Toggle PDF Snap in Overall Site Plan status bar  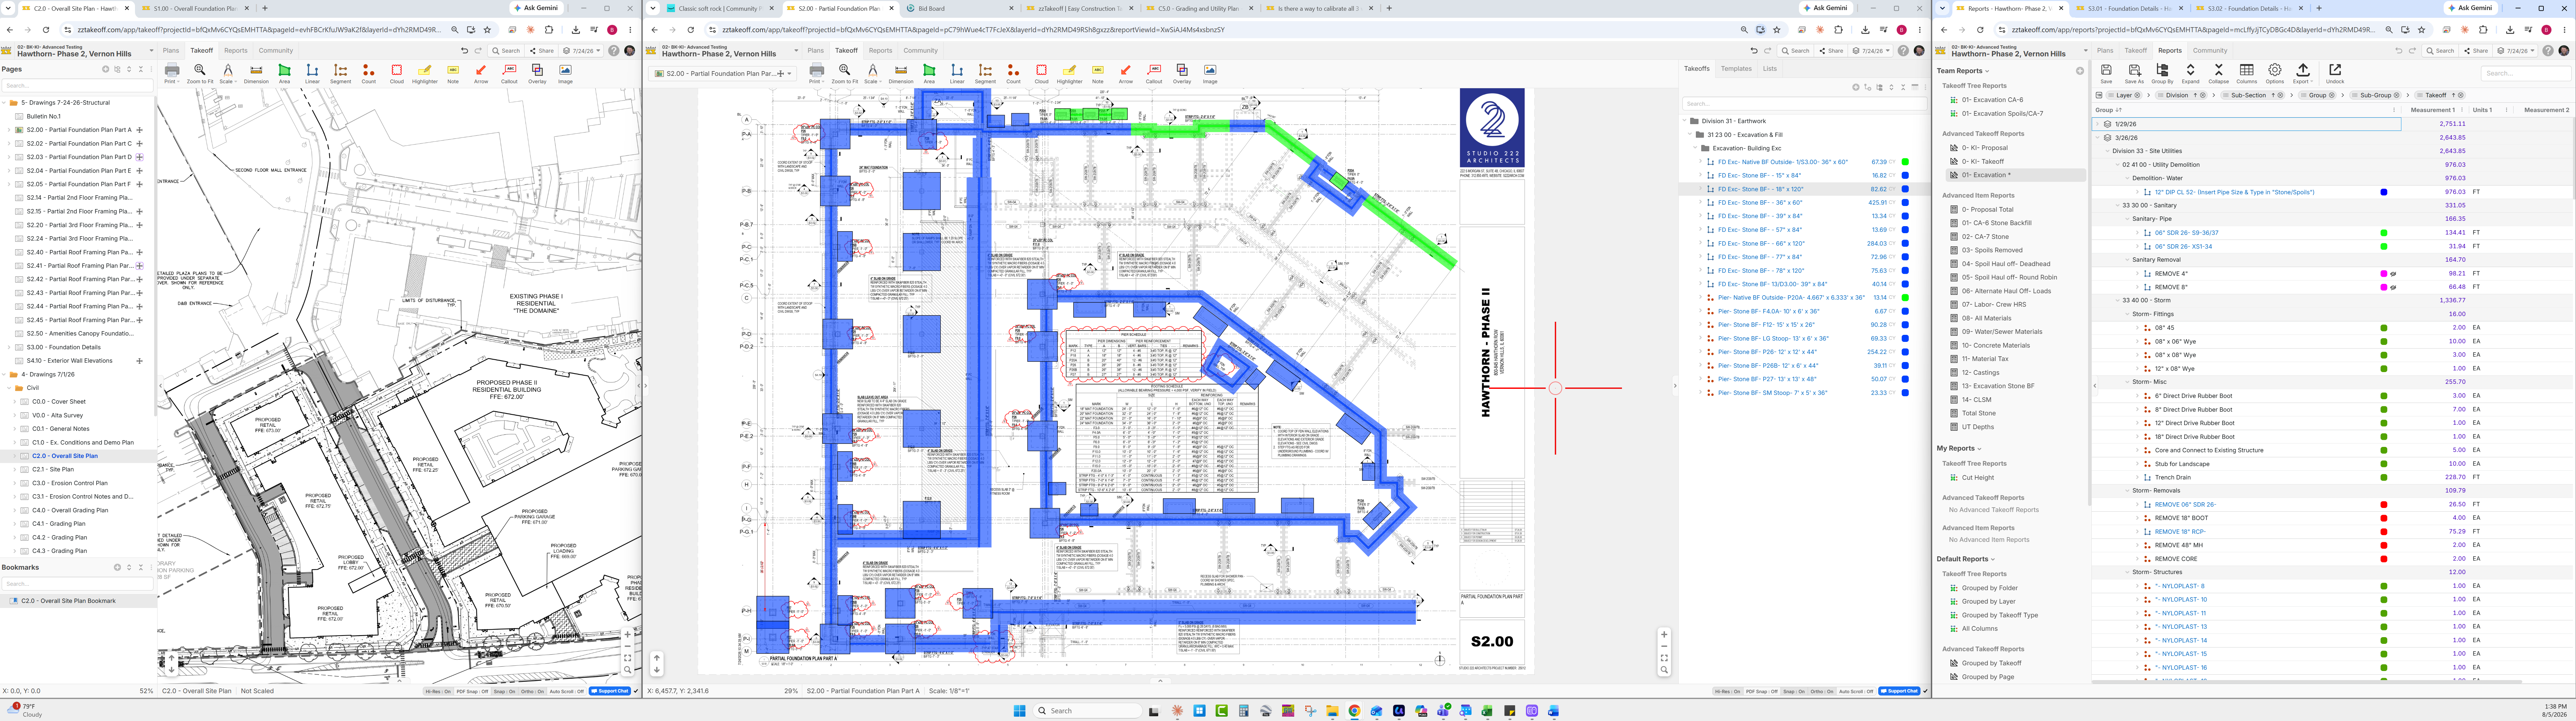pos(472,691)
